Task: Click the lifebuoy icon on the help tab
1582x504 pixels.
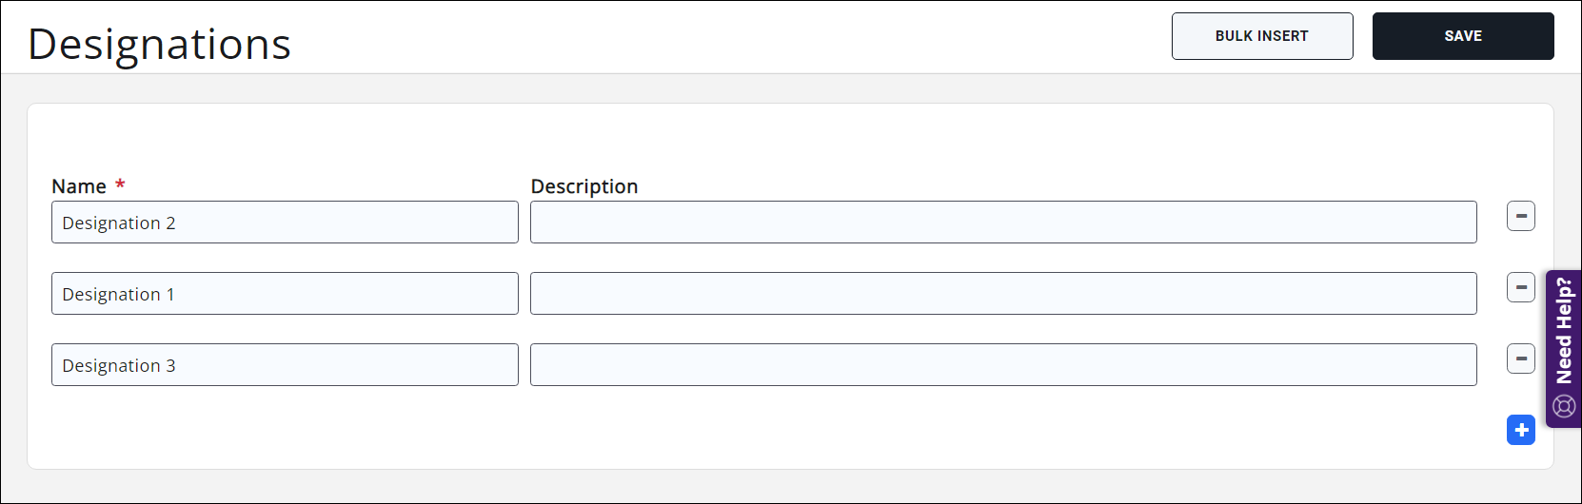Action: pos(1564,407)
